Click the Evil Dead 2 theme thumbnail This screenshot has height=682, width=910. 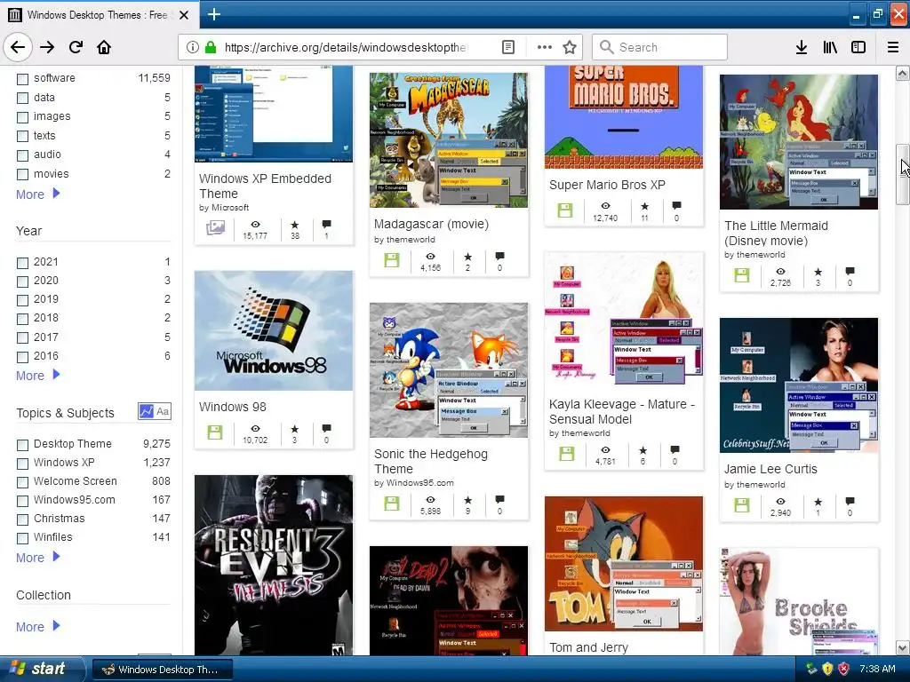pyautogui.click(x=449, y=601)
